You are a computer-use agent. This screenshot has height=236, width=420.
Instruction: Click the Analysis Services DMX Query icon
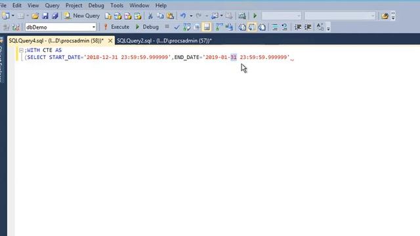coord(128,16)
